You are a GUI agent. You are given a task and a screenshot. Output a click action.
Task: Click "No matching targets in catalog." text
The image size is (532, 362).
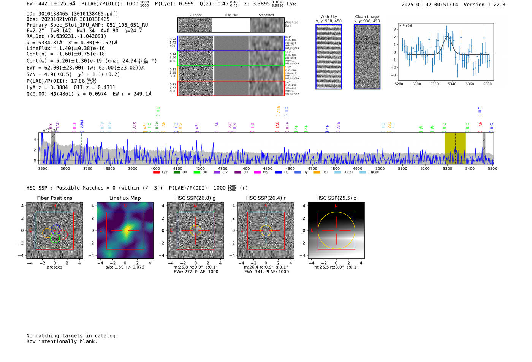coord(72,336)
